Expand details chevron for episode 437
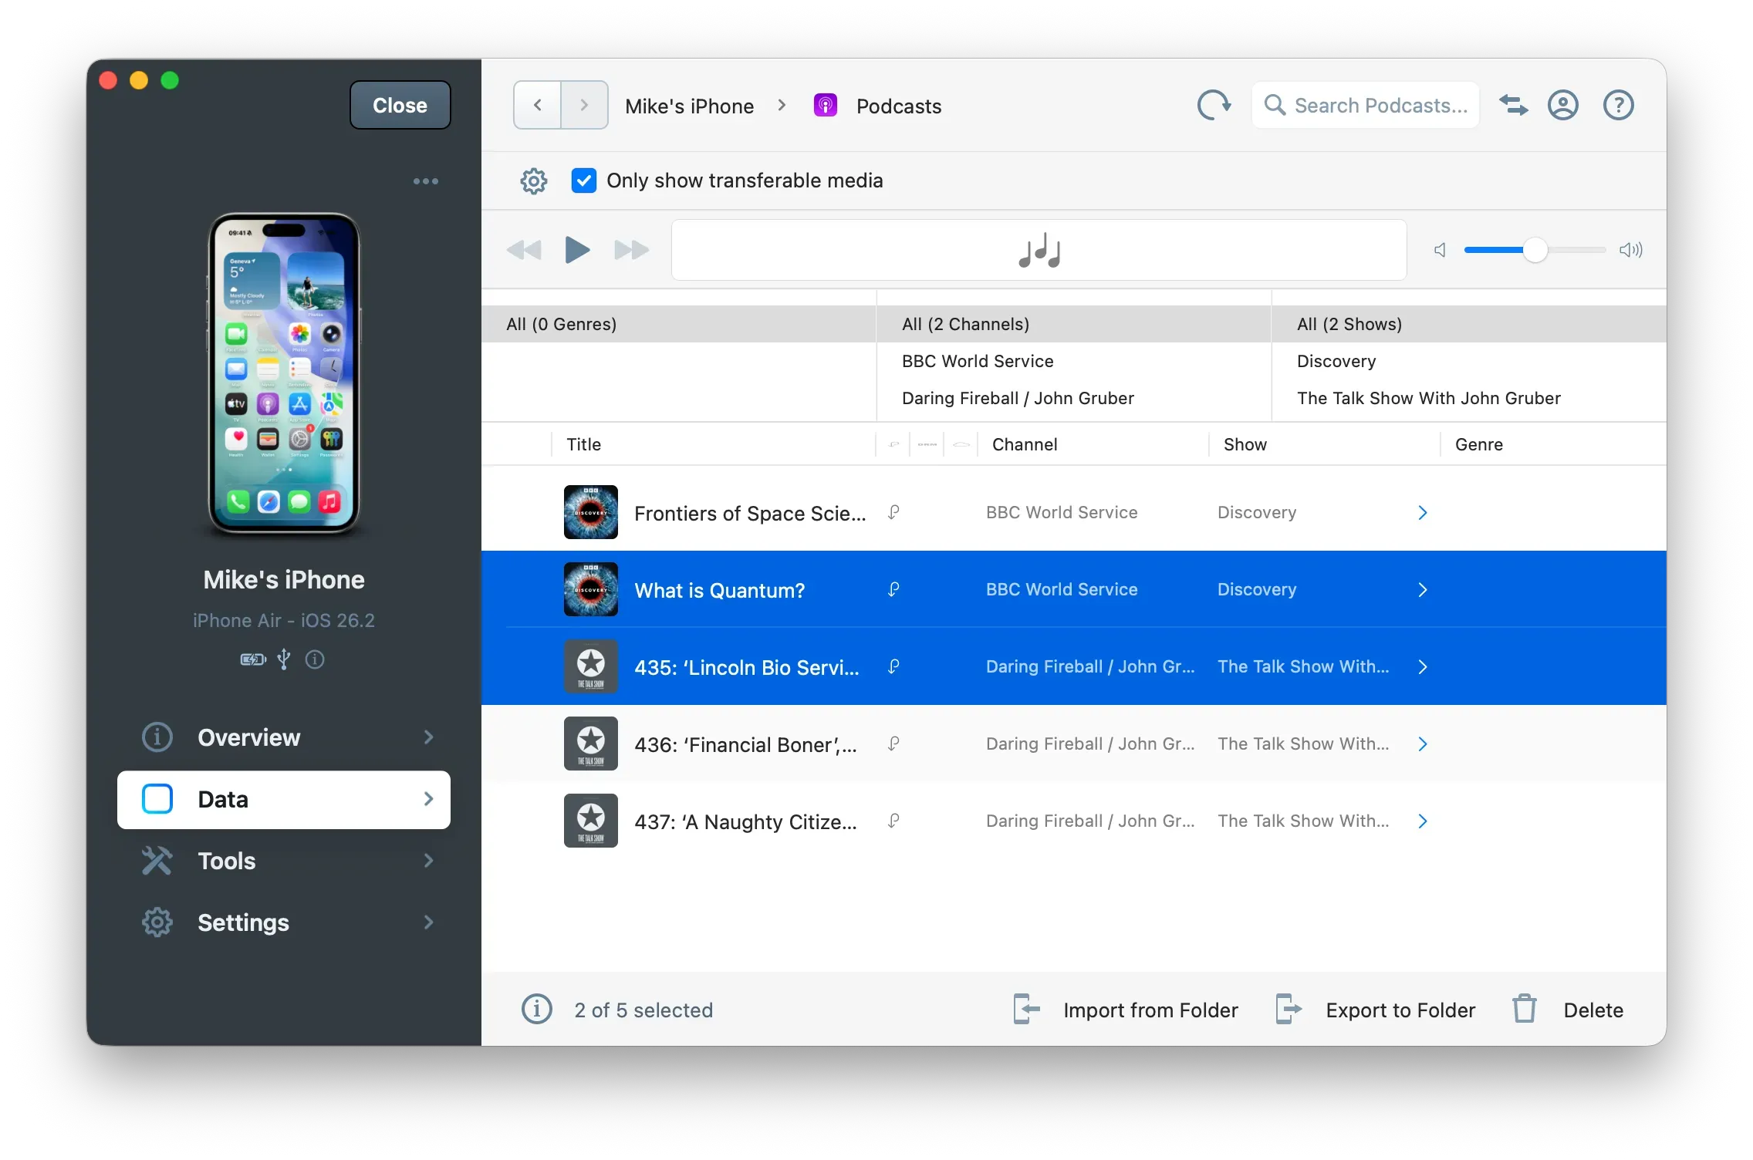This screenshot has height=1160, width=1753. pos(1423,821)
